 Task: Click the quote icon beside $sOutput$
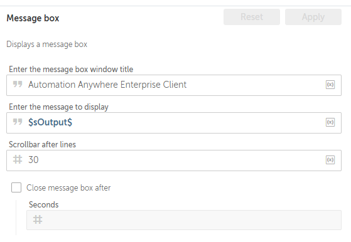(x=18, y=122)
